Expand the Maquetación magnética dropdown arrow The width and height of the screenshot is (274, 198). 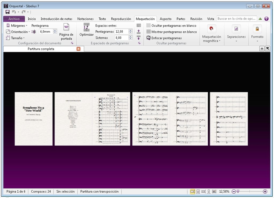click(220, 41)
